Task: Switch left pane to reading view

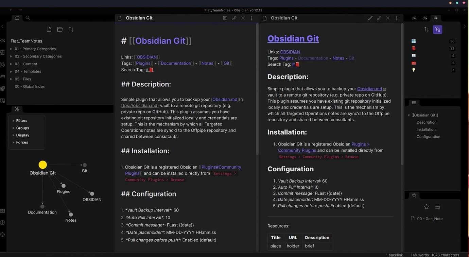Action: pos(225,18)
